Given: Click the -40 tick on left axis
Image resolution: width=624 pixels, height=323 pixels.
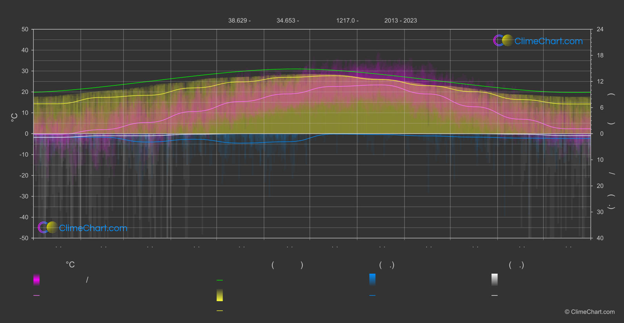Looking at the screenshot, I should click(x=24, y=217).
